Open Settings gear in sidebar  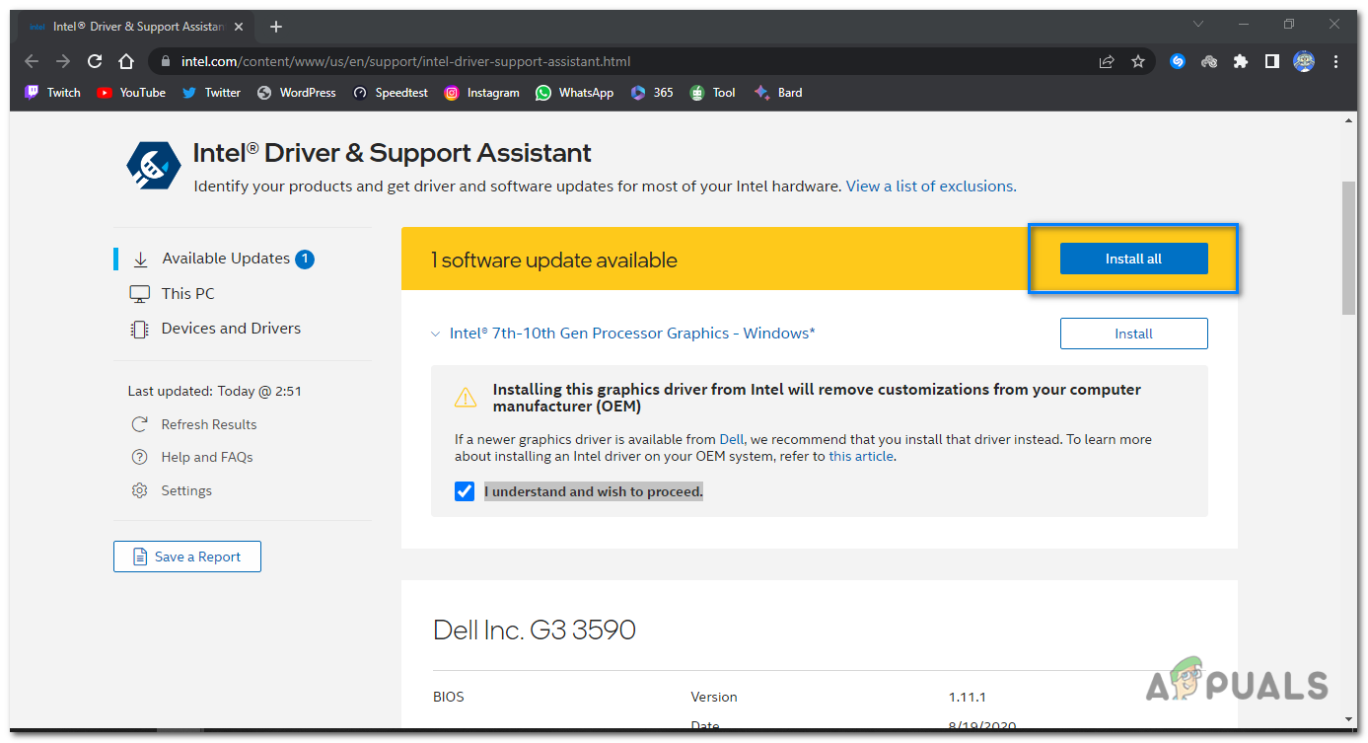(x=140, y=490)
